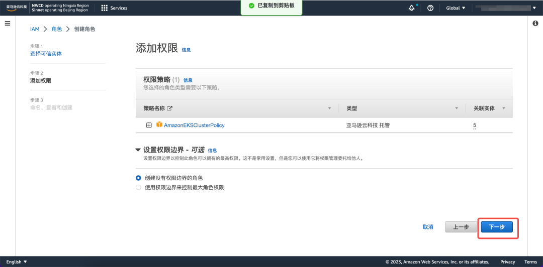Open 信息 link beside 设置权限边界

[x=212, y=151]
